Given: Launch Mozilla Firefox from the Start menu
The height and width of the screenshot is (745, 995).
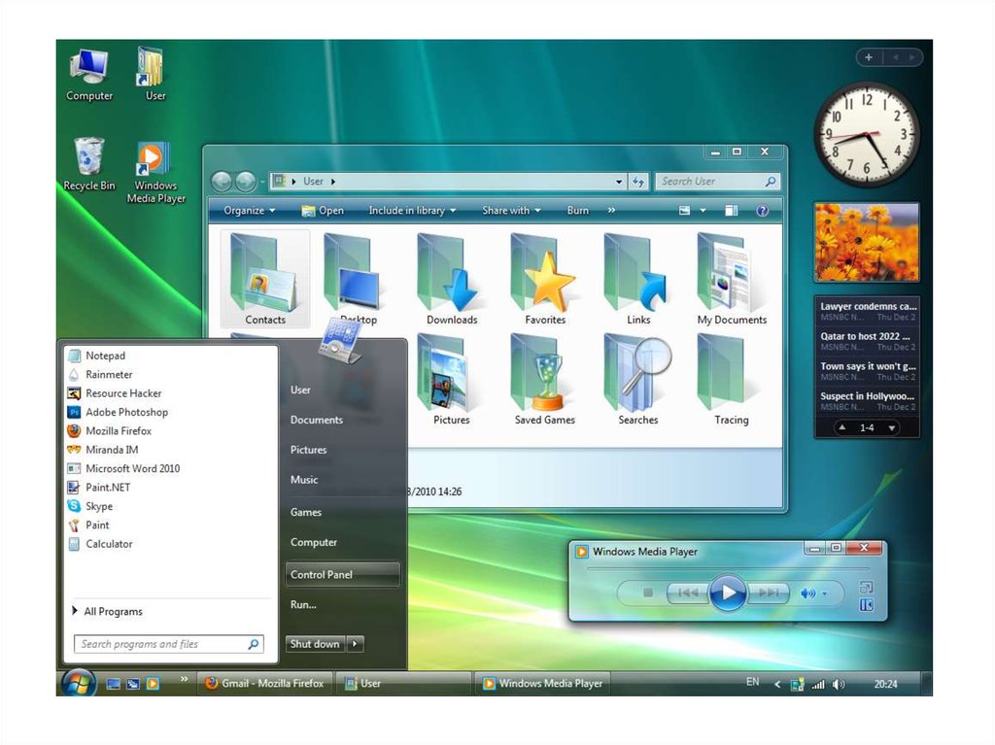Looking at the screenshot, I should pyautogui.click(x=118, y=430).
